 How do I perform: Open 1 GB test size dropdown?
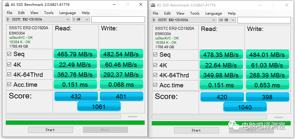point(81,19)
